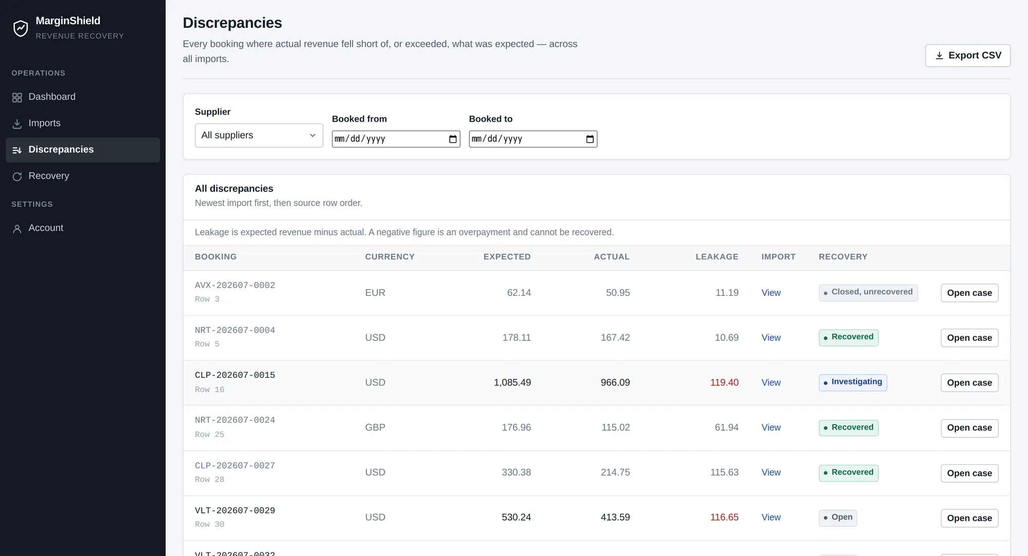Click the Closed, unrecovered status badge
This screenshot has height=556, width=1028.
[868, 292]
